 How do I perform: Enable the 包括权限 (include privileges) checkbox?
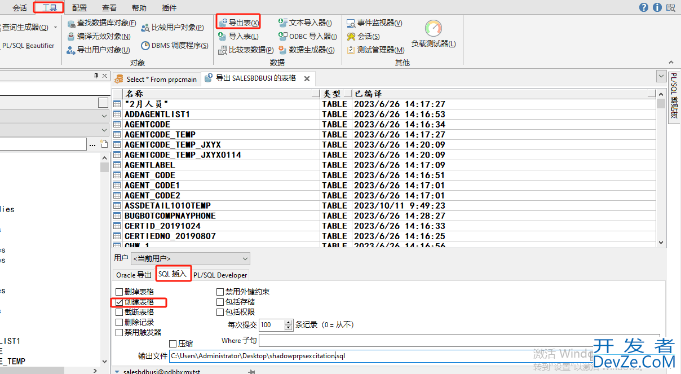pyautogui.click(x=220, y=312)
